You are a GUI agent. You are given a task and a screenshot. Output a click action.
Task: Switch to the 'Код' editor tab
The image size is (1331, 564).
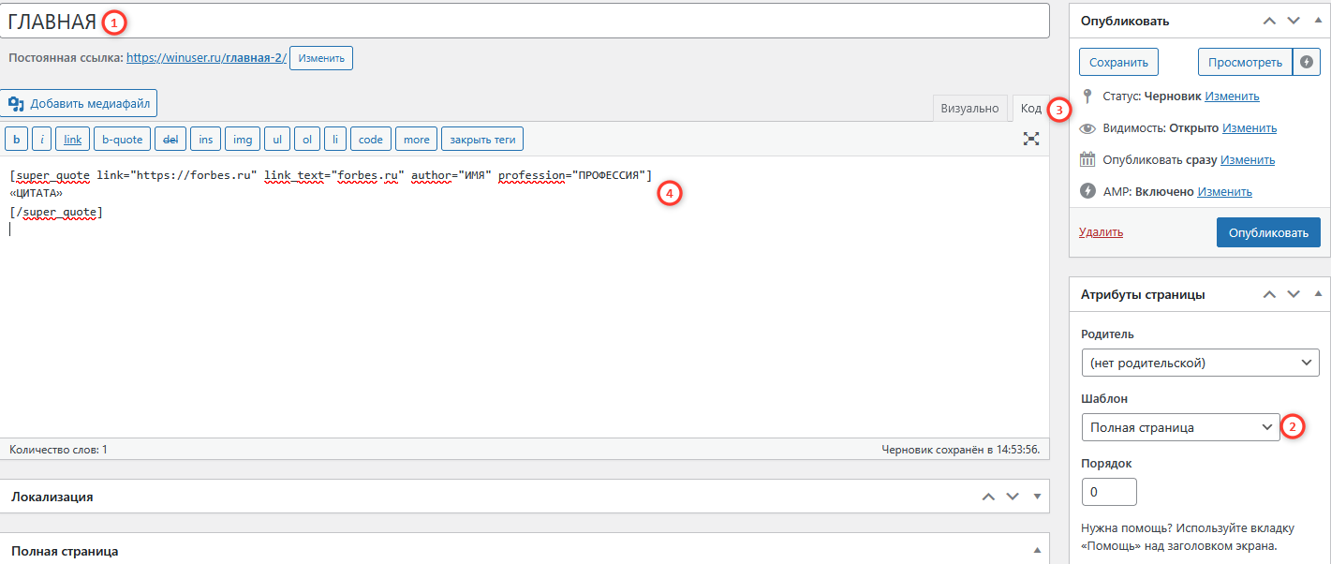coord(1030,109)
